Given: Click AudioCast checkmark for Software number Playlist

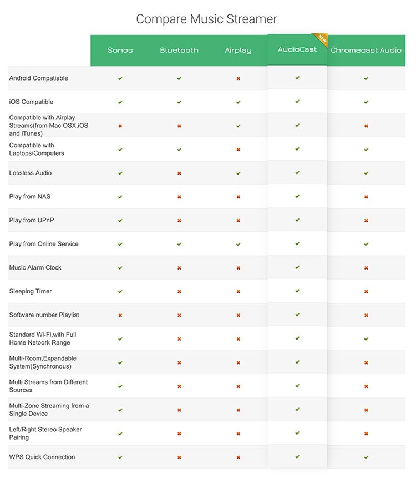Looking at the screenshot, I should (297, 315).
